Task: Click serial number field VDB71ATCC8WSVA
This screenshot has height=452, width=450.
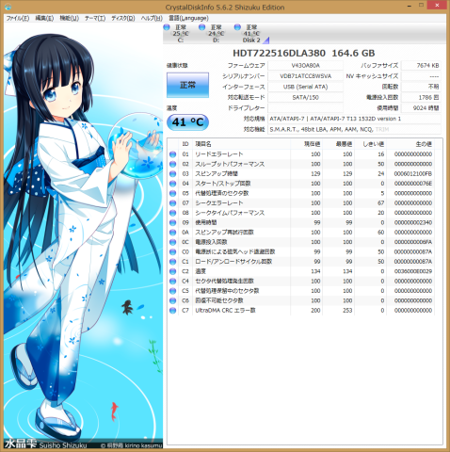Action: coord(305,76)
